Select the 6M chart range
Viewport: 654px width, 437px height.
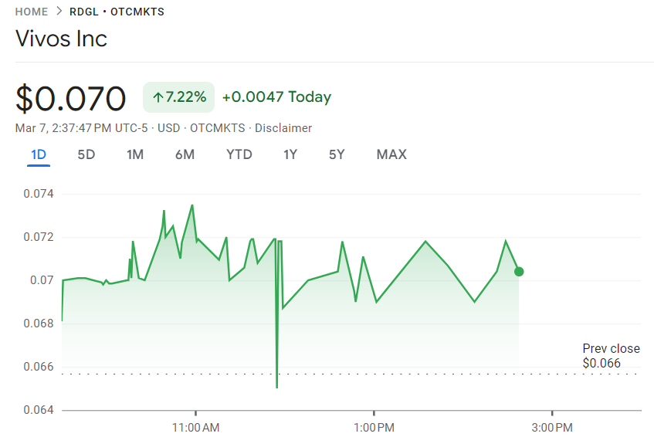(185, 154)
